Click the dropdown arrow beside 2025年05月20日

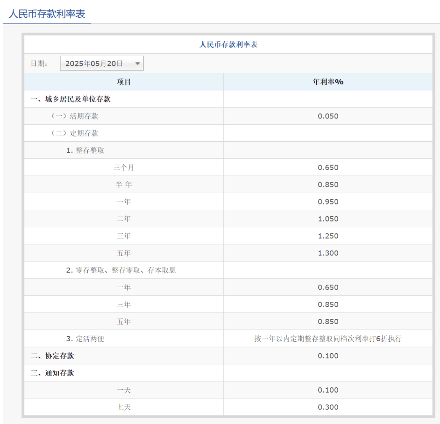pos(138,63)
